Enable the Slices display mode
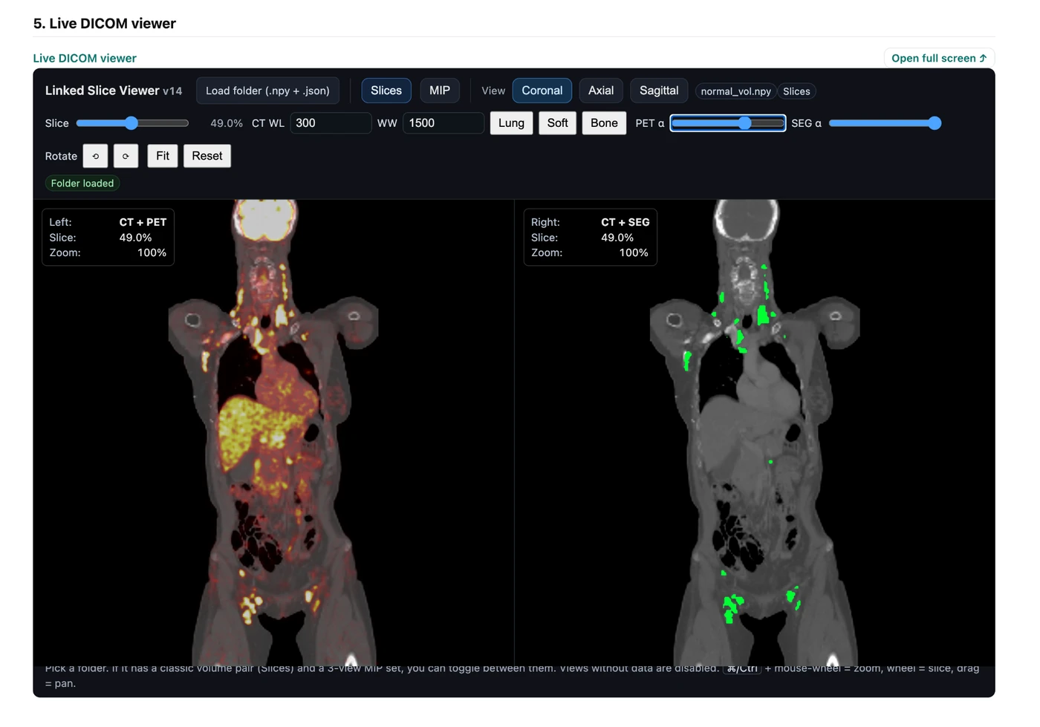 (386, 90)
